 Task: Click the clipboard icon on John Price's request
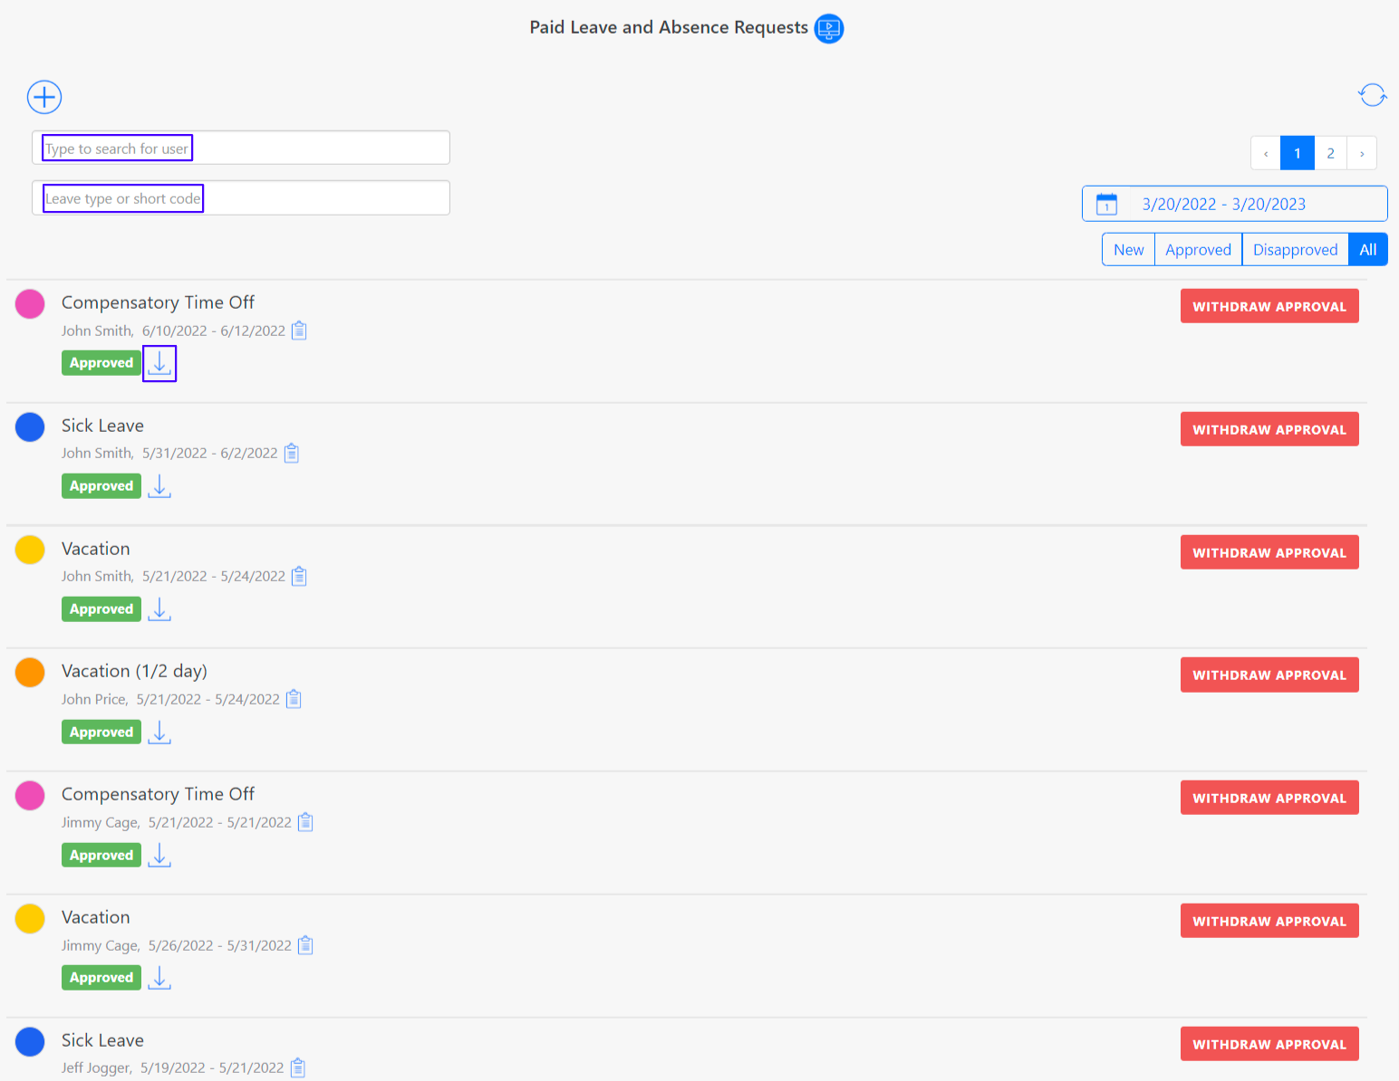click(293, 699)
